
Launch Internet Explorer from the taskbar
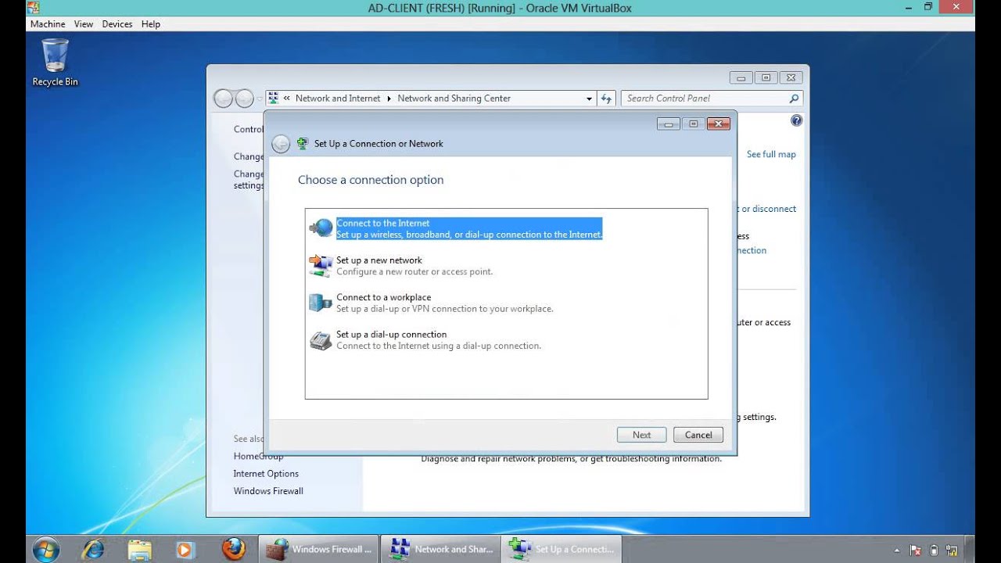(x=93, y=549)
